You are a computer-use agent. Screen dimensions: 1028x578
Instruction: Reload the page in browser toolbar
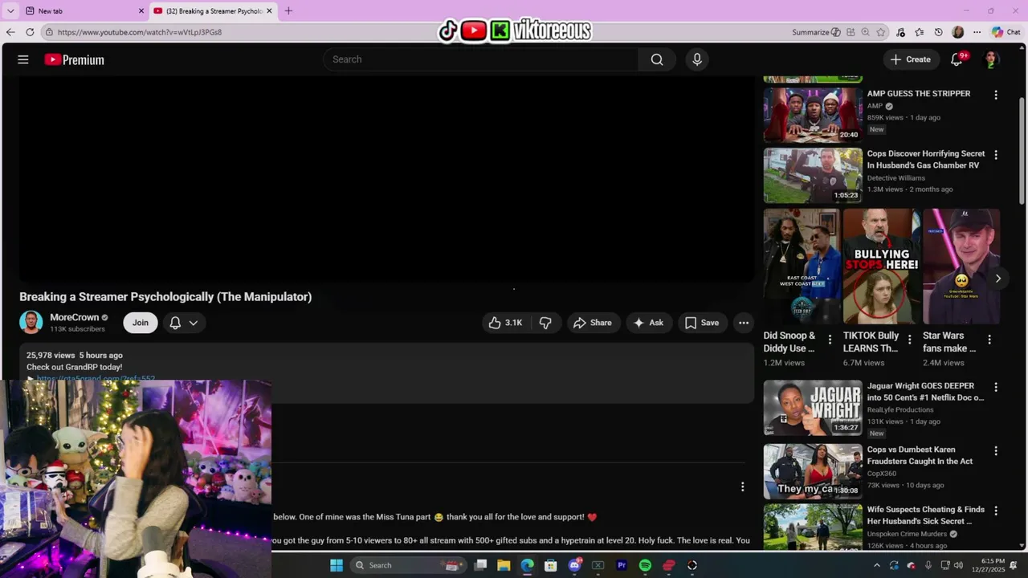pos(30,32)
